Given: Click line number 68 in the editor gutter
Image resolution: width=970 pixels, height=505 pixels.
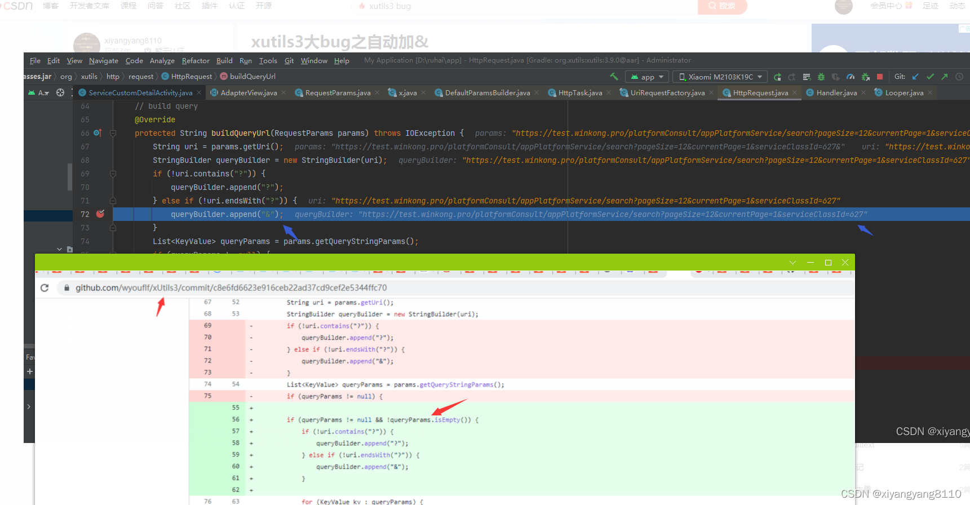Looking at the screenshot, I should (85, 160).
